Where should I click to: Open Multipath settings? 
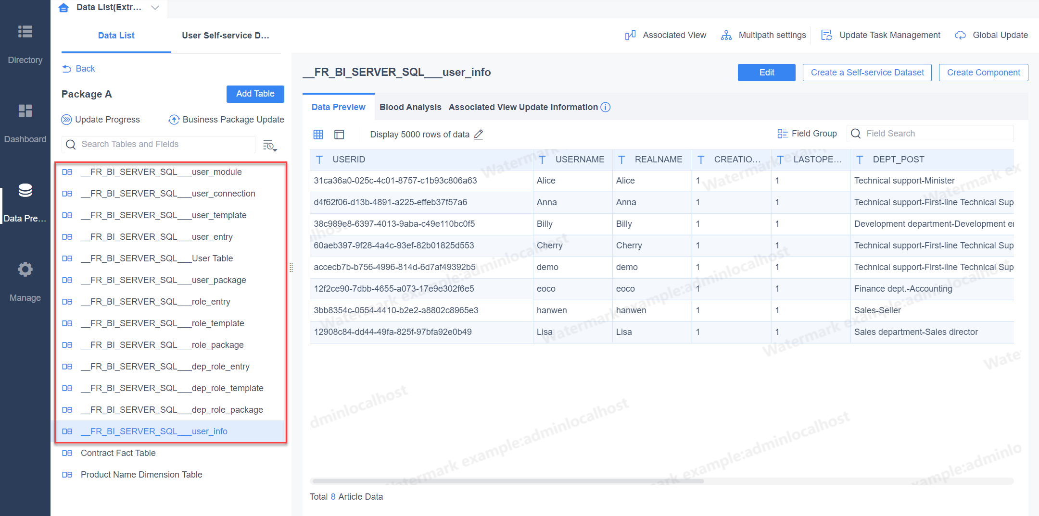pos(763,35)
